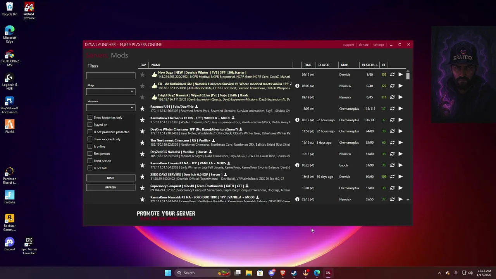Screen dimensions: 496x279
Task: Open the donate link in title bar
Action: click(x=363, y=45)
